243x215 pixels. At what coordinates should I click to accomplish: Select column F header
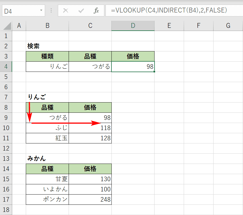pyautogui.click(x=199, y=26)
